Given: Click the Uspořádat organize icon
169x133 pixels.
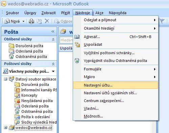Looking at the screenshot, I should (x=77, y=44).
